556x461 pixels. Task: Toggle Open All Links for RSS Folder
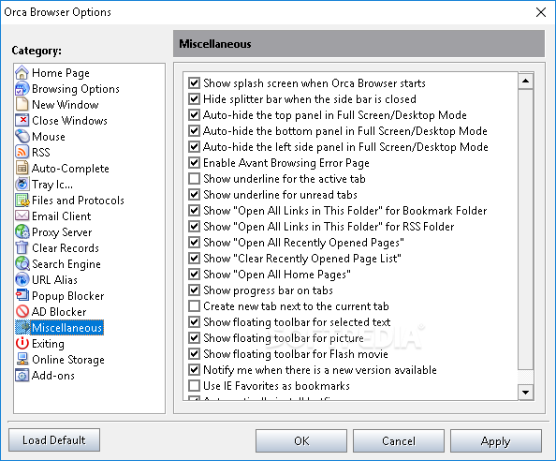pos(194,227)
